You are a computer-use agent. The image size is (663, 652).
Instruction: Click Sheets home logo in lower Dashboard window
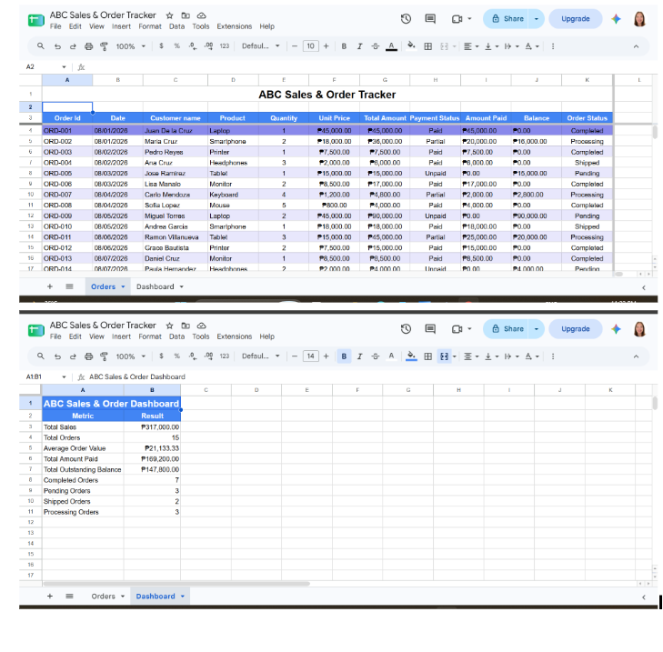tap(36, 330)
